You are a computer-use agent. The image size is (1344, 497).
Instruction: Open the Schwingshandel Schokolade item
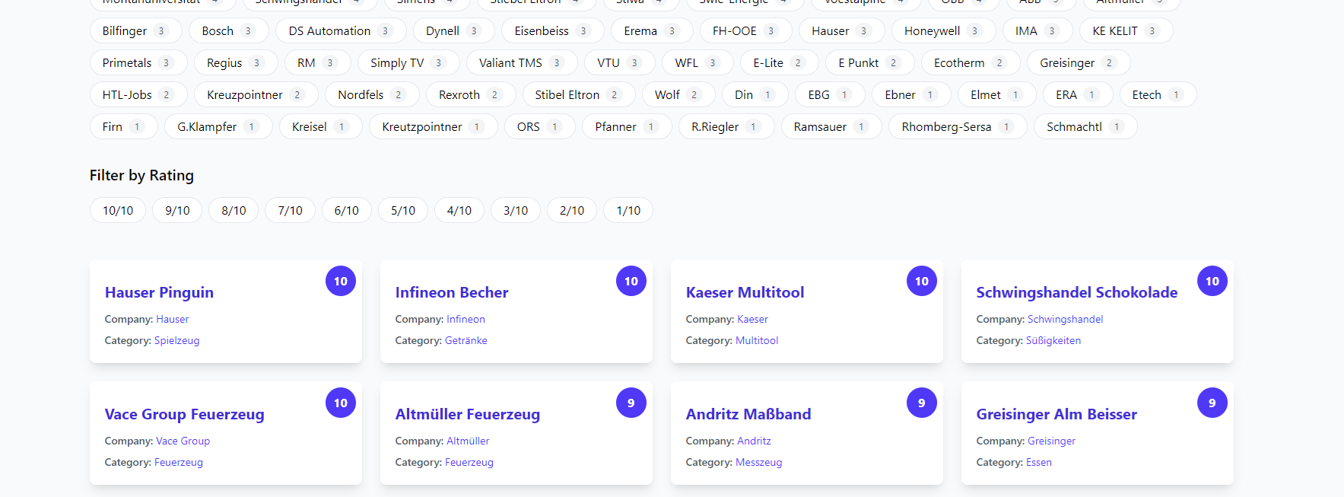(x=1077, y=293)
